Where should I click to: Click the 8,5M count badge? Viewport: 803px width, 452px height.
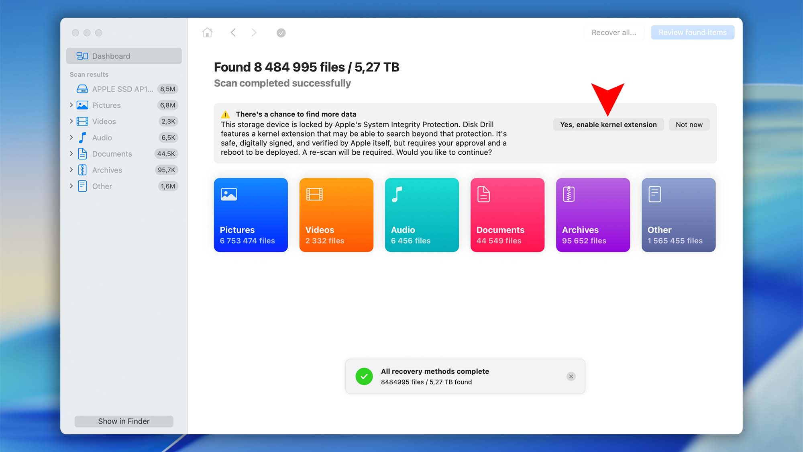point(167,89)
